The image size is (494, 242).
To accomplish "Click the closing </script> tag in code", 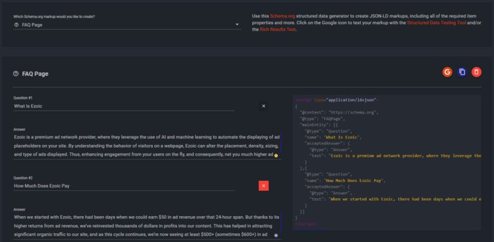I will pos(306,224).
